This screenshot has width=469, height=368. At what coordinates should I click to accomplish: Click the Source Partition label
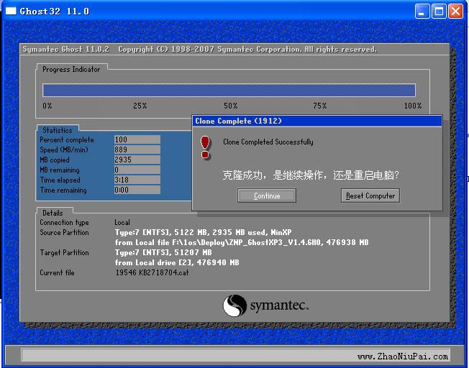[64, 232]
